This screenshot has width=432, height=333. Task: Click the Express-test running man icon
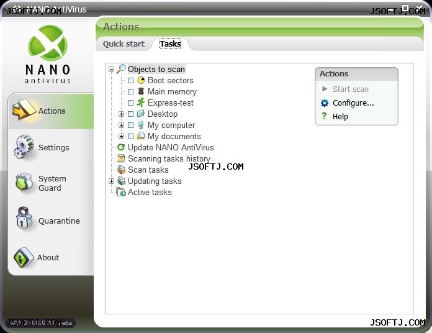[x=141, y=103]
